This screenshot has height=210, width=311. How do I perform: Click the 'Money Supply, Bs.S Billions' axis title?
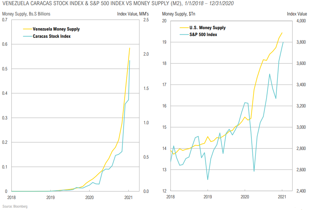pos(26,14)
